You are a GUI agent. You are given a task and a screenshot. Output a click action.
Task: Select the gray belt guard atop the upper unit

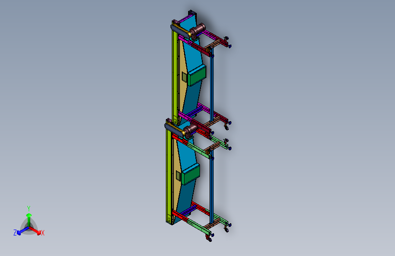(180, 31)
